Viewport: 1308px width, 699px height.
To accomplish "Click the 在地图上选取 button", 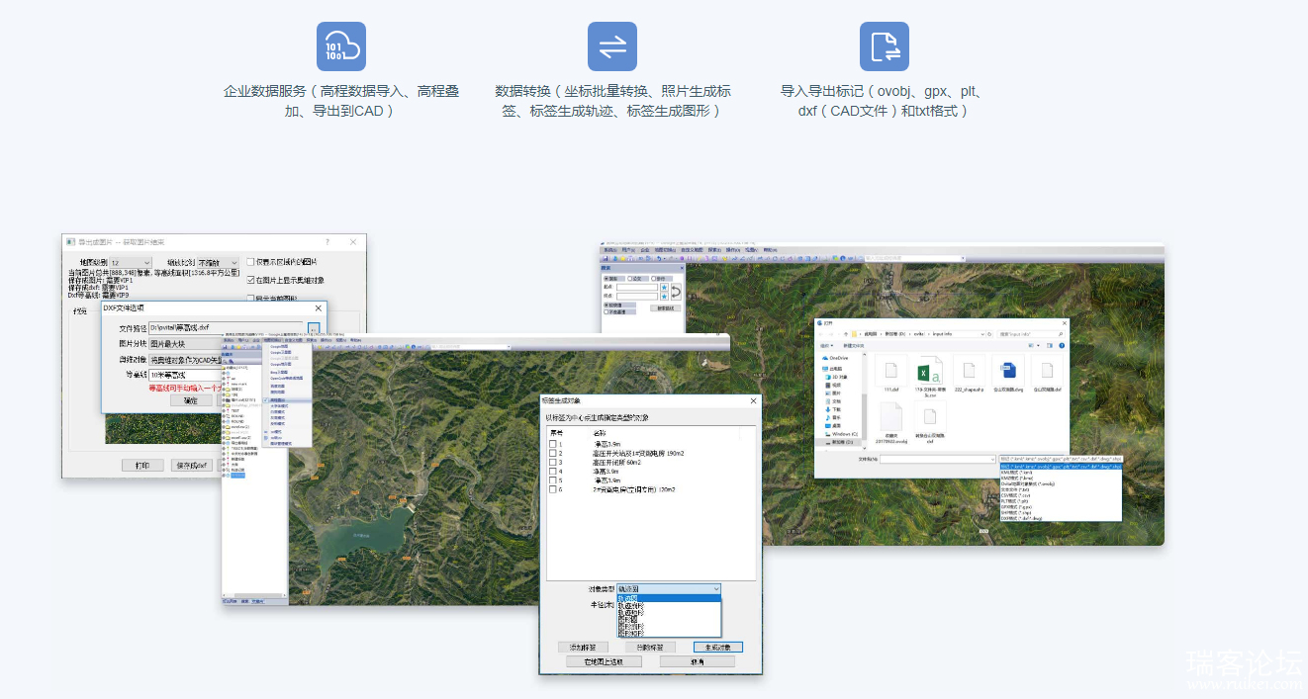I will point(605,661).
